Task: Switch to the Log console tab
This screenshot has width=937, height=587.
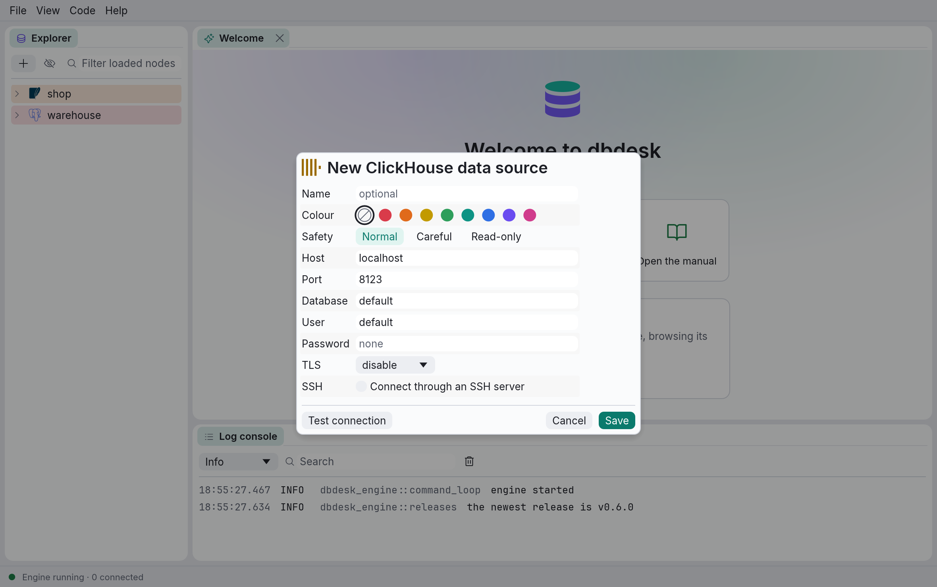Action: 241,436
